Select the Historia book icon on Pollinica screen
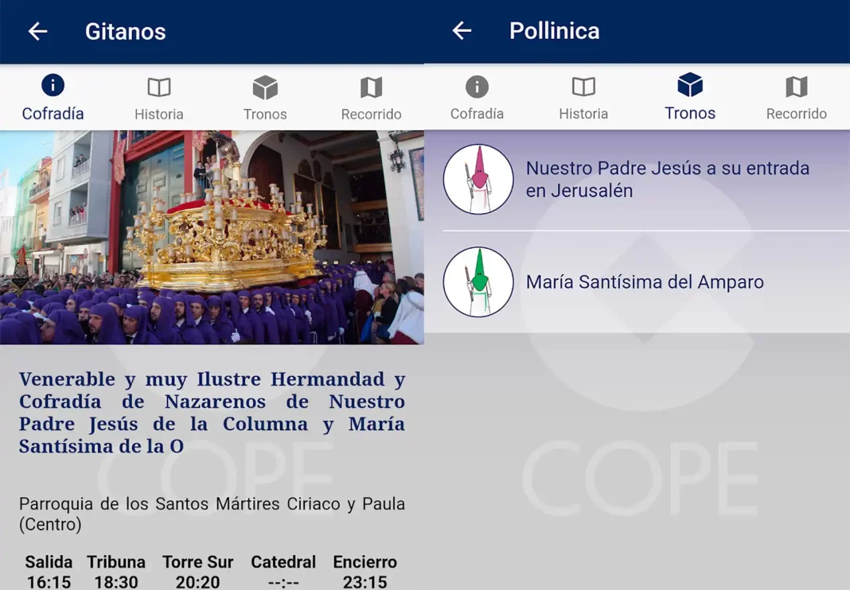850x590 pixels. tap(583, 85)
